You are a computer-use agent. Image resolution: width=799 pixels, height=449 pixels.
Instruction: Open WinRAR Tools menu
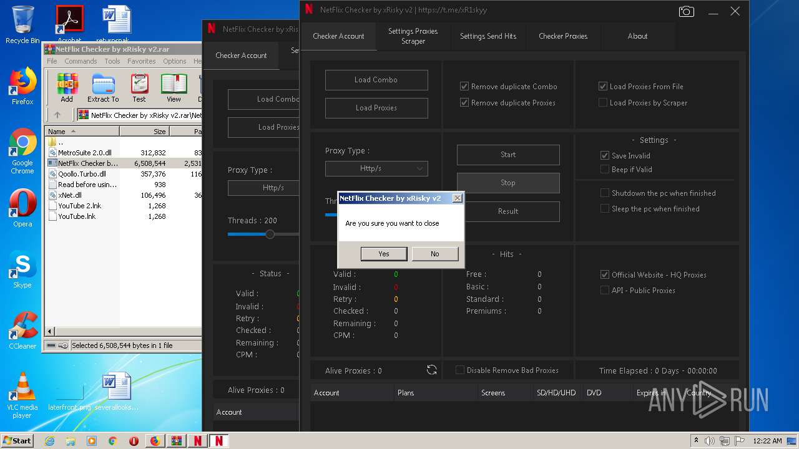coord(112,61)
